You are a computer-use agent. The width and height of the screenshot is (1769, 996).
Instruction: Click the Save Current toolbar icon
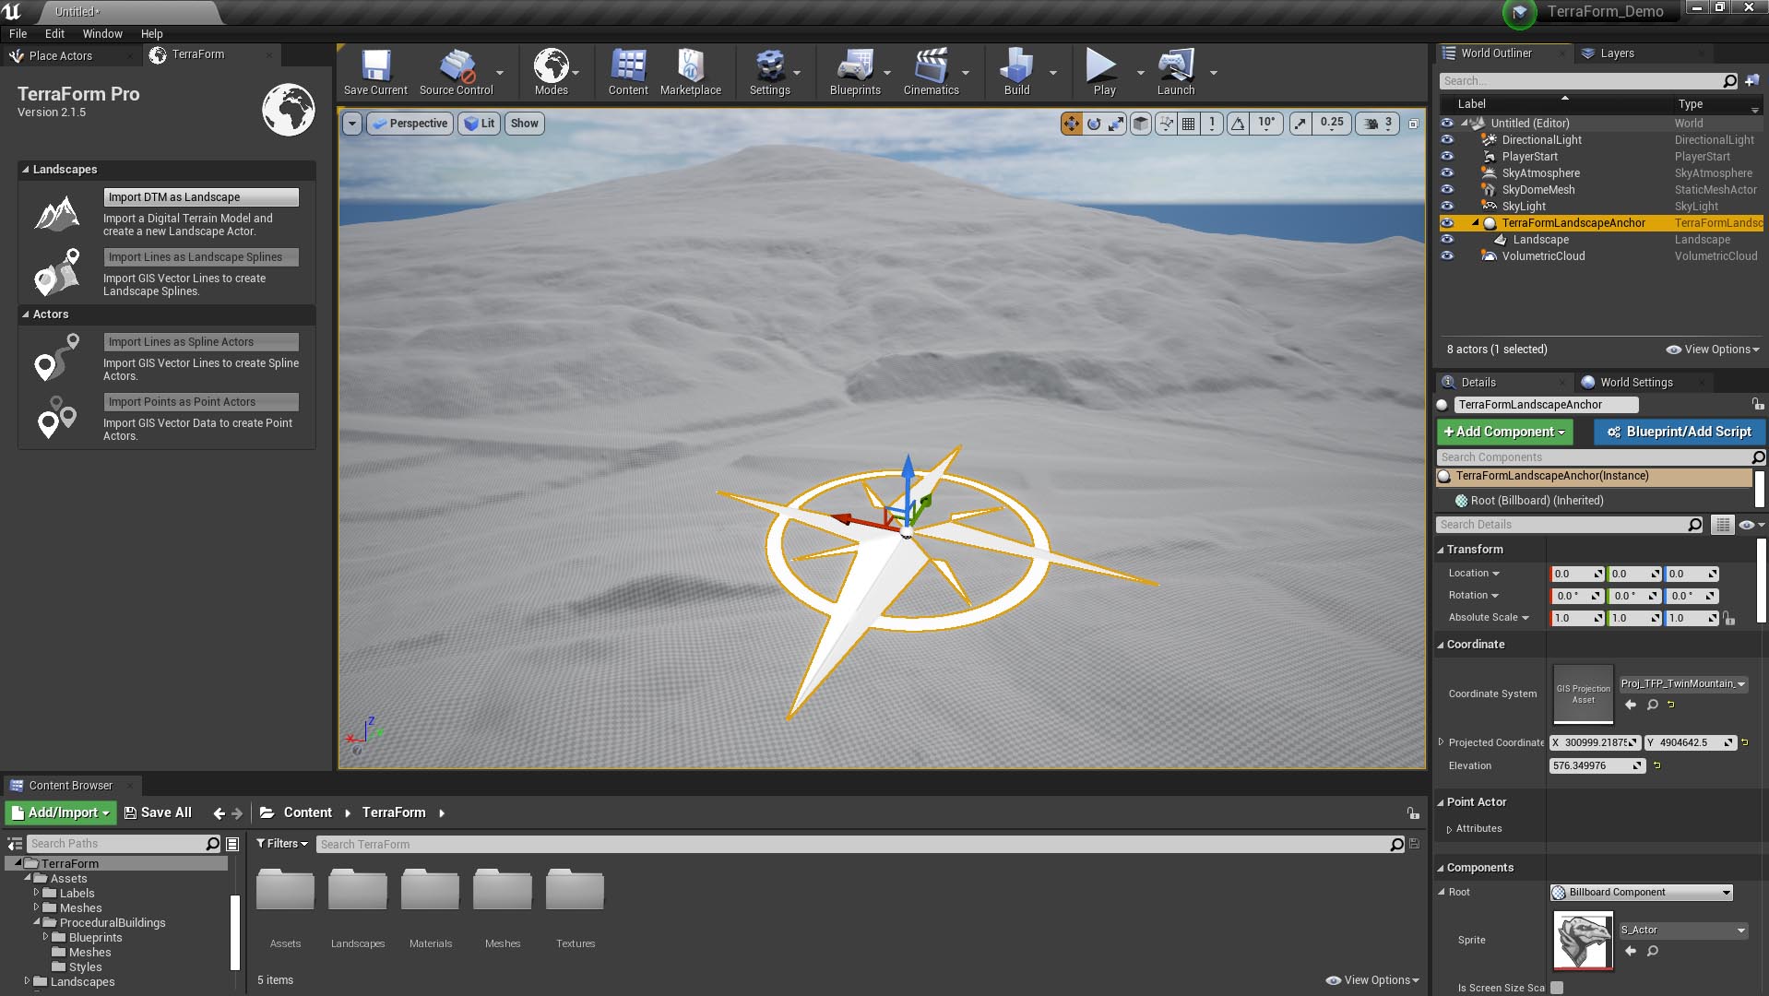click(x=375, y=72)
